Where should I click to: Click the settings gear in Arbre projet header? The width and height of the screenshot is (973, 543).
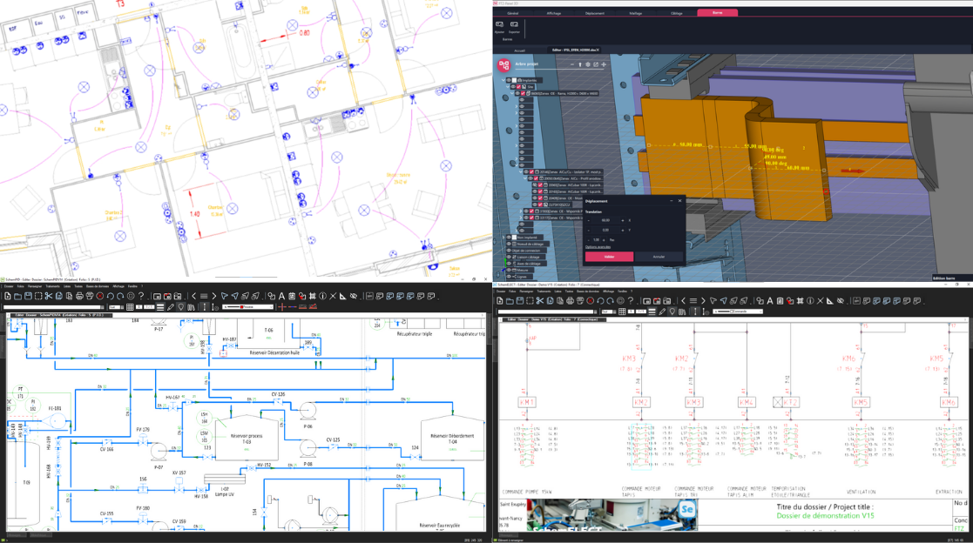pos(588,64)
